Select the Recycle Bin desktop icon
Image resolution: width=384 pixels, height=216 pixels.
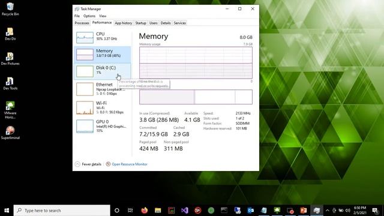click(x=10, y=9)
